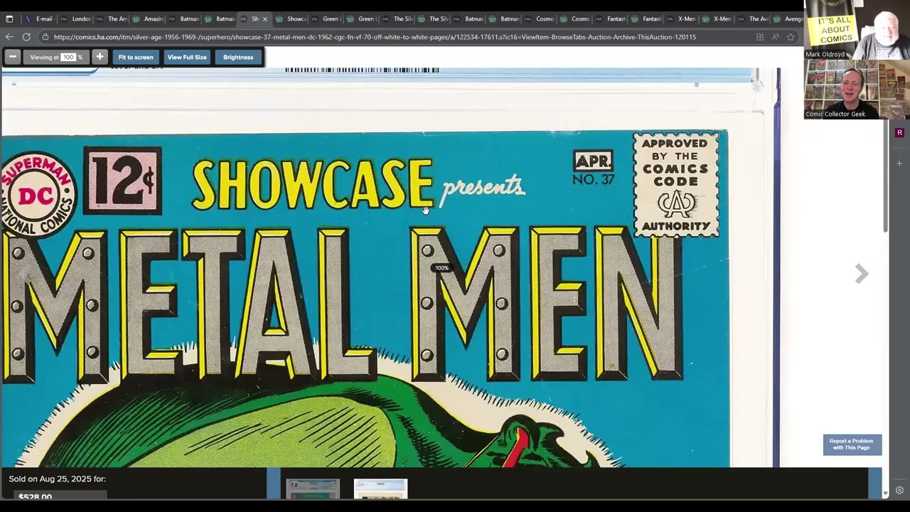This screenshot has height=512, width=910.
Task: Open sidebar settings gear icon
Action: click(x=899, y=490)
